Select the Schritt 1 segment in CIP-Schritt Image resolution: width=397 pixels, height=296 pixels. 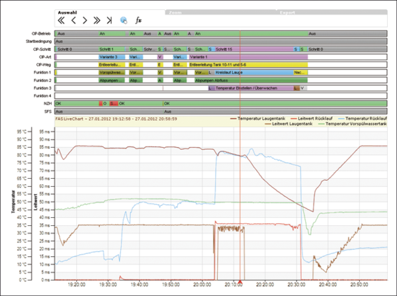[x=112, y=49]
